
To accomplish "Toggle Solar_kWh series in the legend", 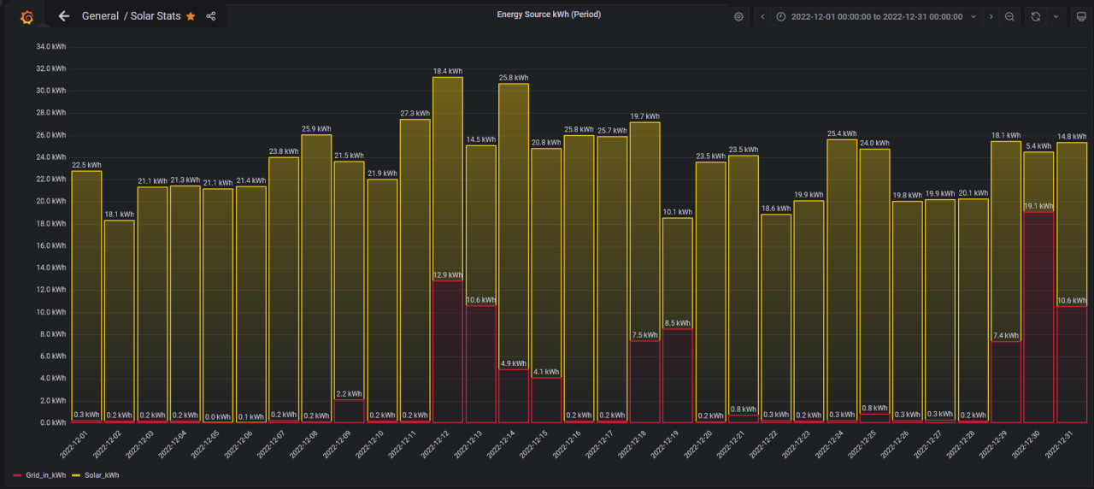I will 101,474.
